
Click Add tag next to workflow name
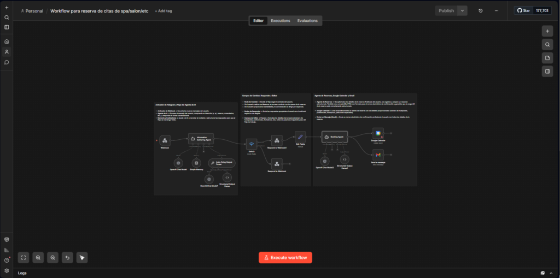pos(163,11)
